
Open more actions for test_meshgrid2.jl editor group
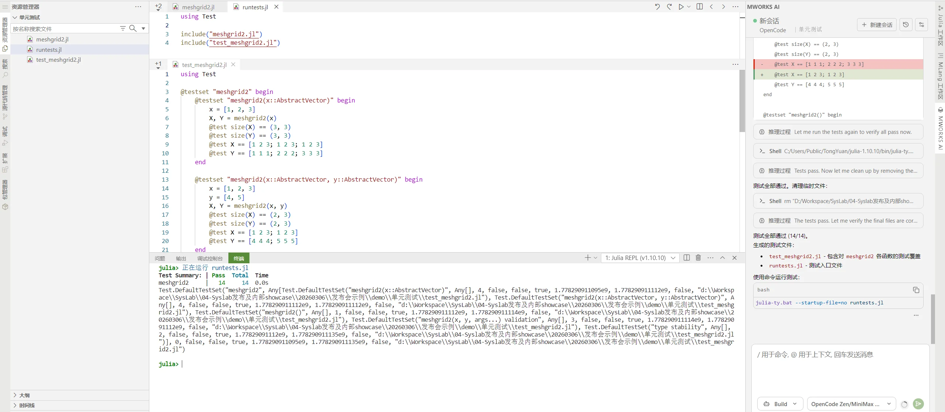735,64
